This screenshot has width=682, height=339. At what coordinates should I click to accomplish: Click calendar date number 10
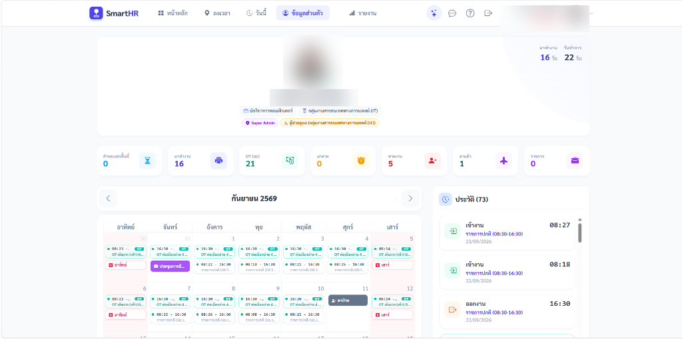click(320, 288)
